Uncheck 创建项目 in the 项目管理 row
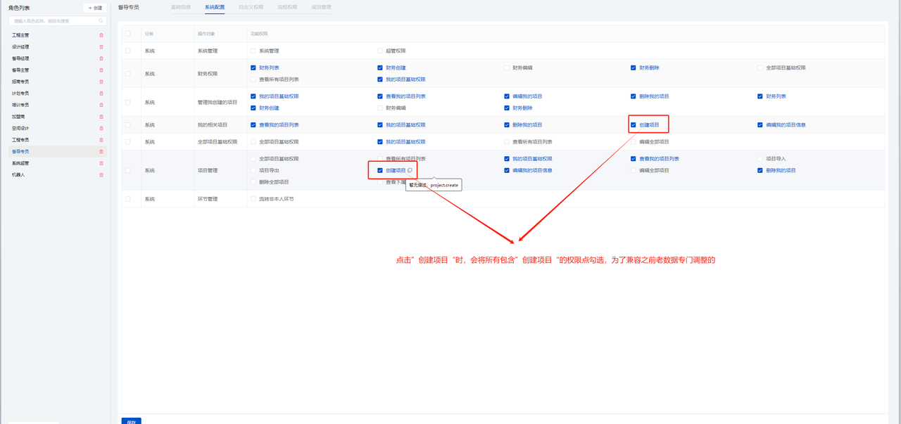This screenshot has height=424, width=901. pos(380,170)
